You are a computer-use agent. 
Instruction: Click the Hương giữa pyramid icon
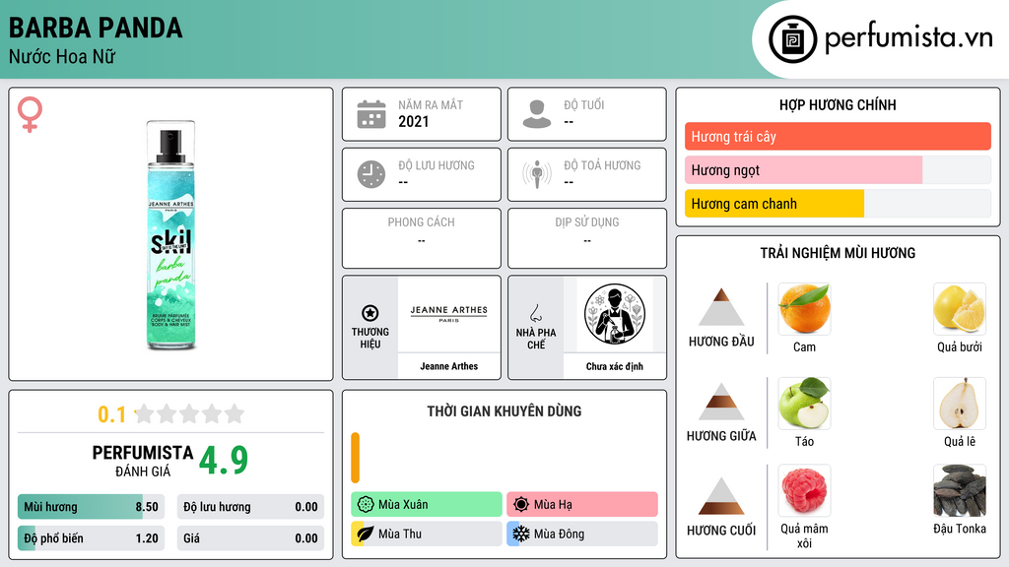721,402
